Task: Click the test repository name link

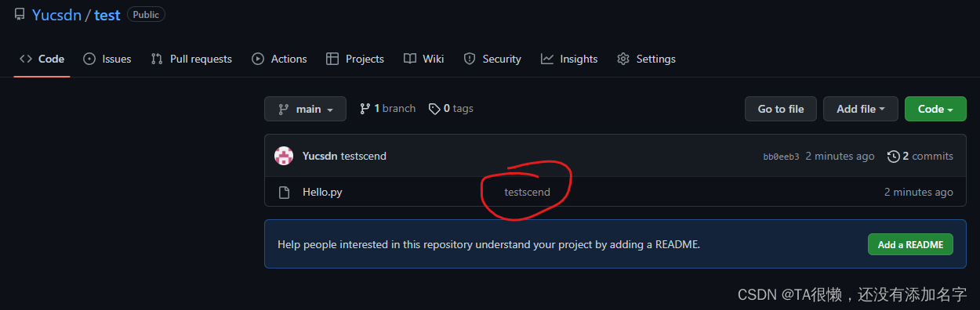Action: pyautogui.click(x=107, y=15)
